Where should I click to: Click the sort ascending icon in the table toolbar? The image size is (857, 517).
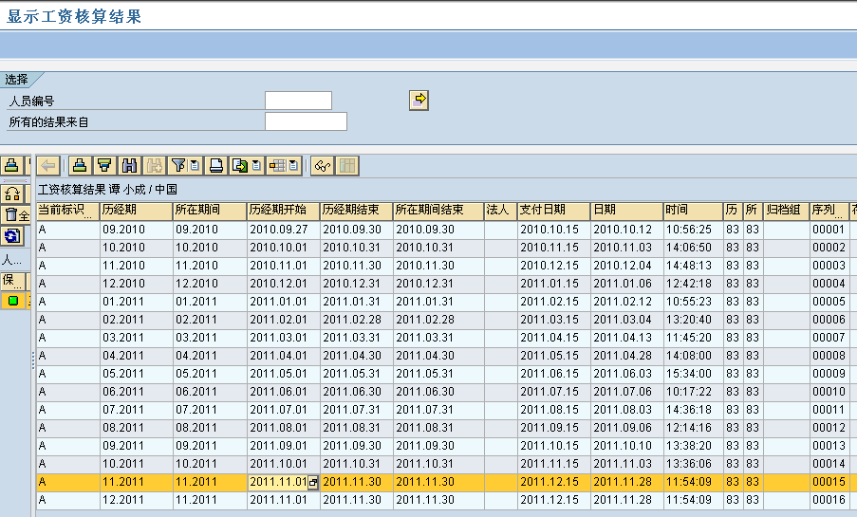point(81,165)
